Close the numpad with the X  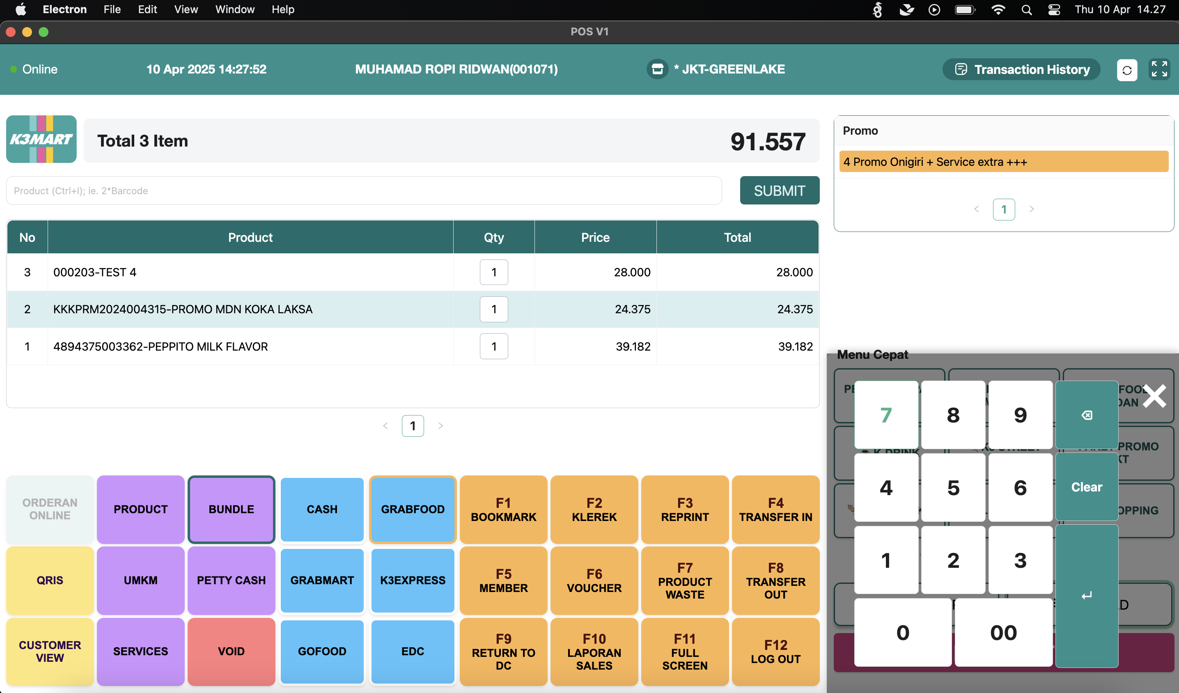(1154, 396)
